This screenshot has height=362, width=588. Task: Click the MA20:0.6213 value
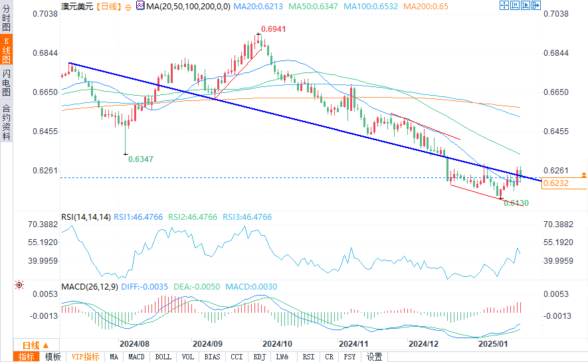pyautogui.click(x=258, y=7)
